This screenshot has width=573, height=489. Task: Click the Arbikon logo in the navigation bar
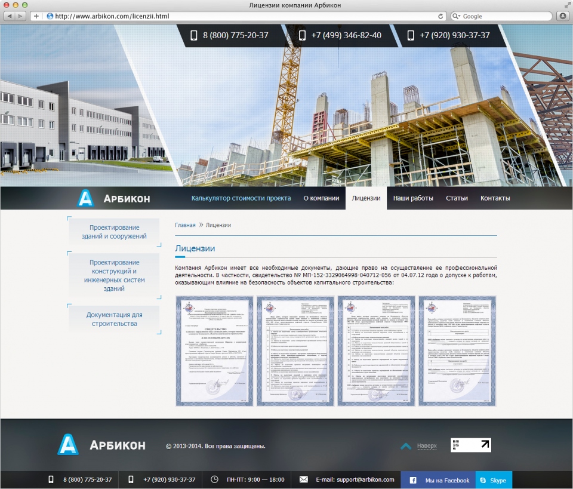pos(114,198)
